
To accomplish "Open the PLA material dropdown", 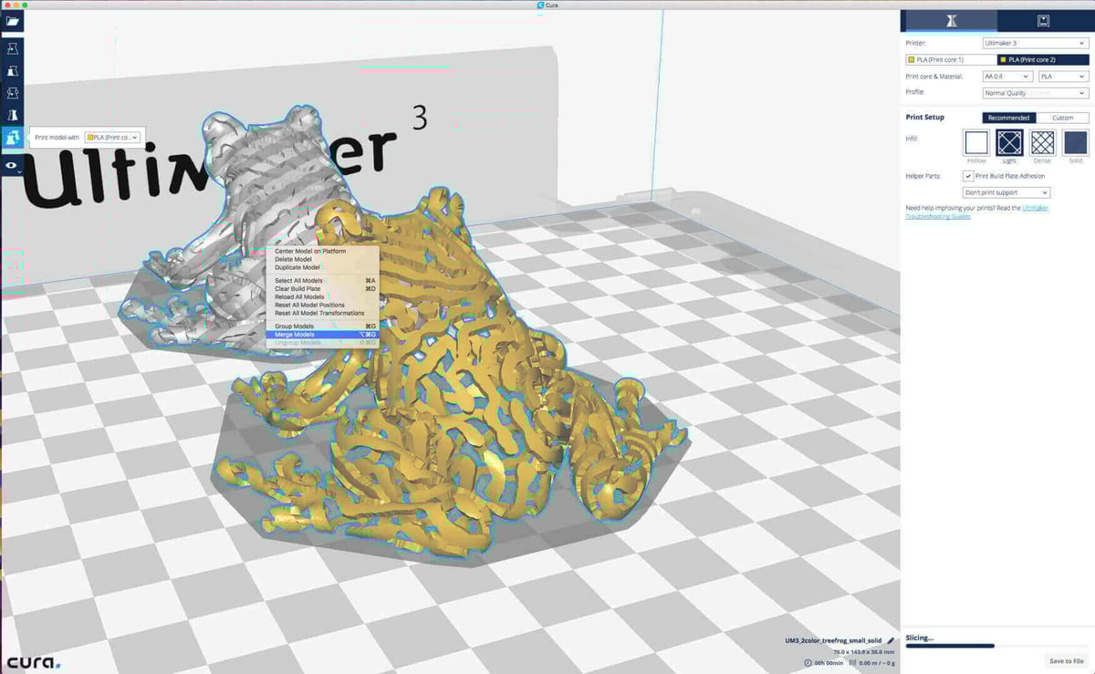I will (x=1063, y=77).
